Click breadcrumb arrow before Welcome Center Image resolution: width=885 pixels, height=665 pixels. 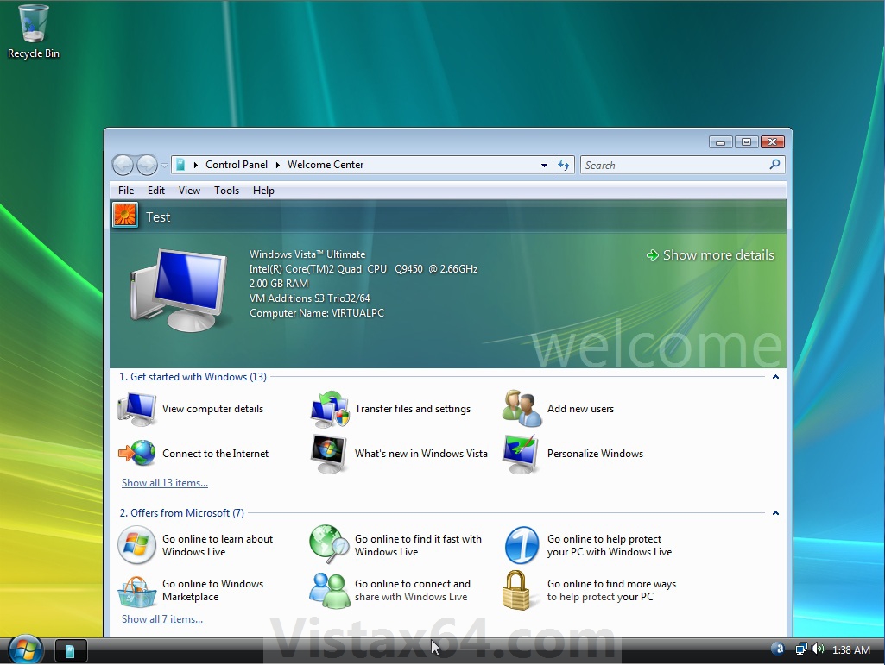point(278,165)
